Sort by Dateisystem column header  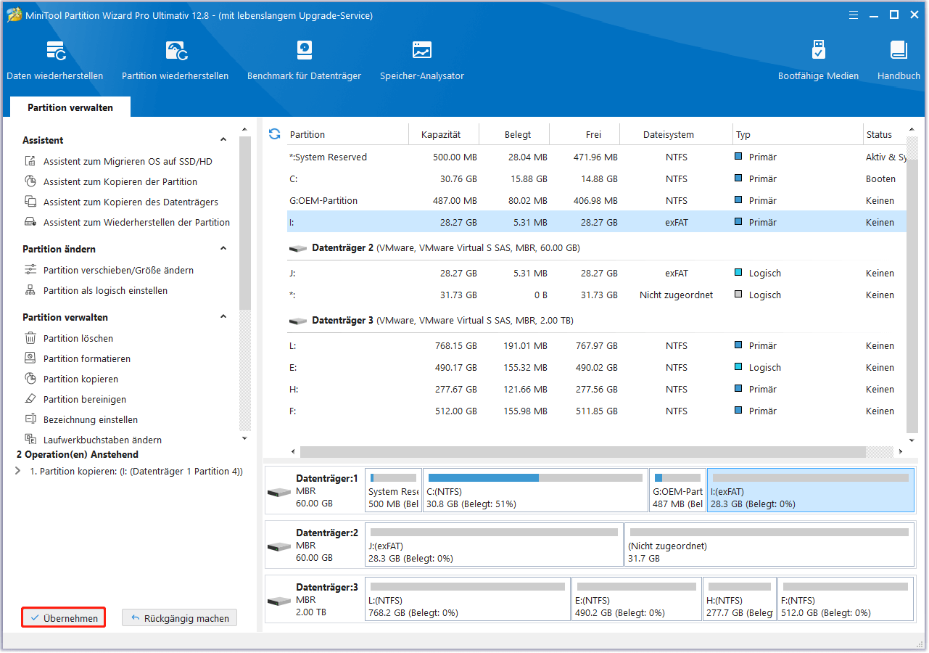click(669, 135)
